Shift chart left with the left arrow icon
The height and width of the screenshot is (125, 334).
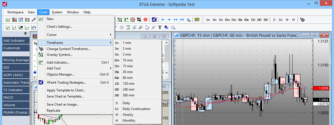(163, 19)
